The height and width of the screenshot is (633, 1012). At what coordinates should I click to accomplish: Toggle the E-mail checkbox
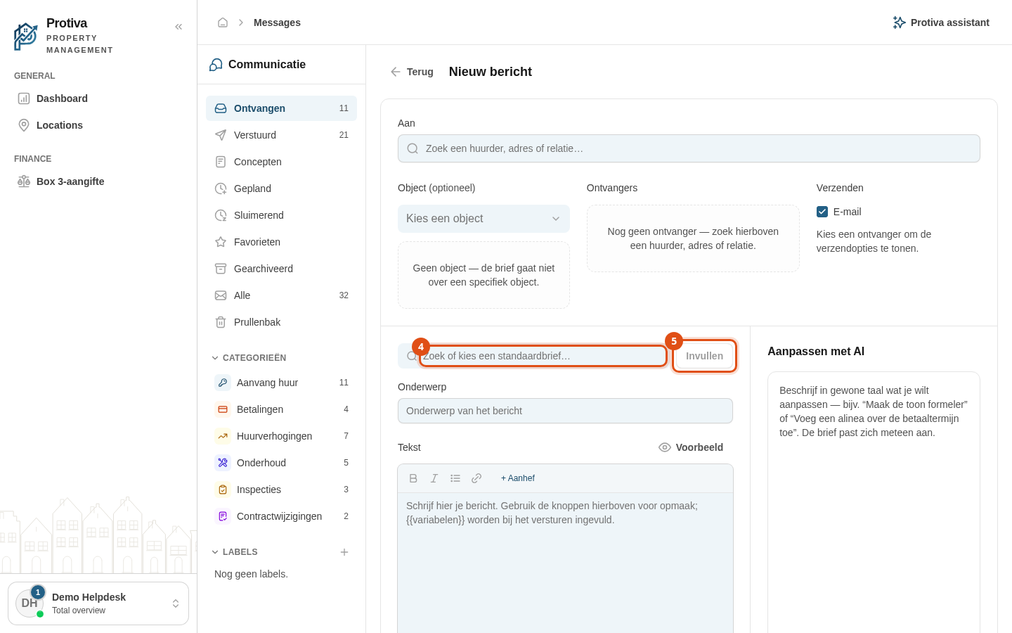[x=822, y=212]
